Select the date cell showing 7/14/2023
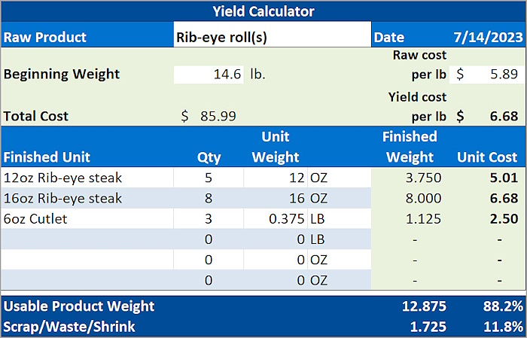Screen dimensions: 527x338 pyautogui.click(x=489, y=36)
